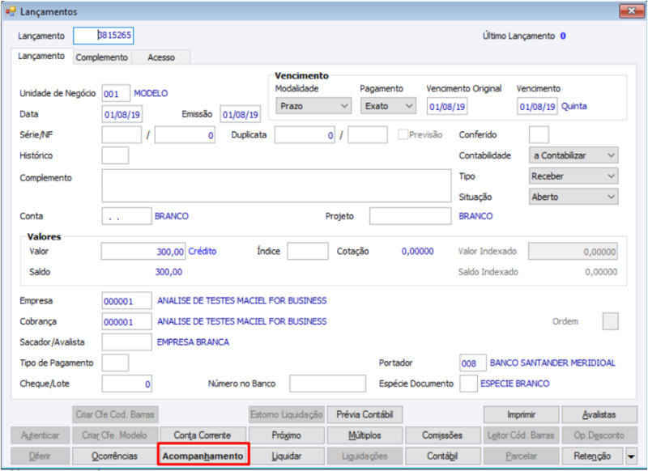The image size is (648, 471).
Task: Click the greyed Estorno Liquidação button
Action: point(287,414)
